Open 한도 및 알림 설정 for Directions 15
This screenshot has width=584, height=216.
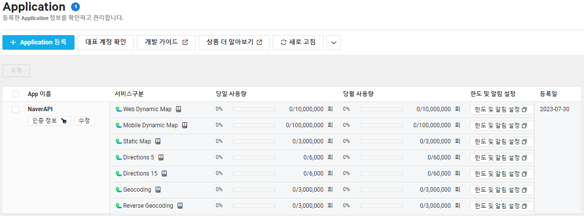tap(502, 174)
